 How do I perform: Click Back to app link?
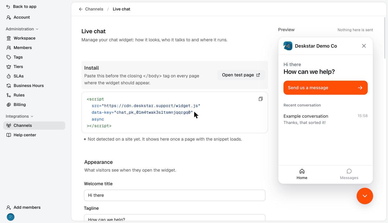click(25, 7)
